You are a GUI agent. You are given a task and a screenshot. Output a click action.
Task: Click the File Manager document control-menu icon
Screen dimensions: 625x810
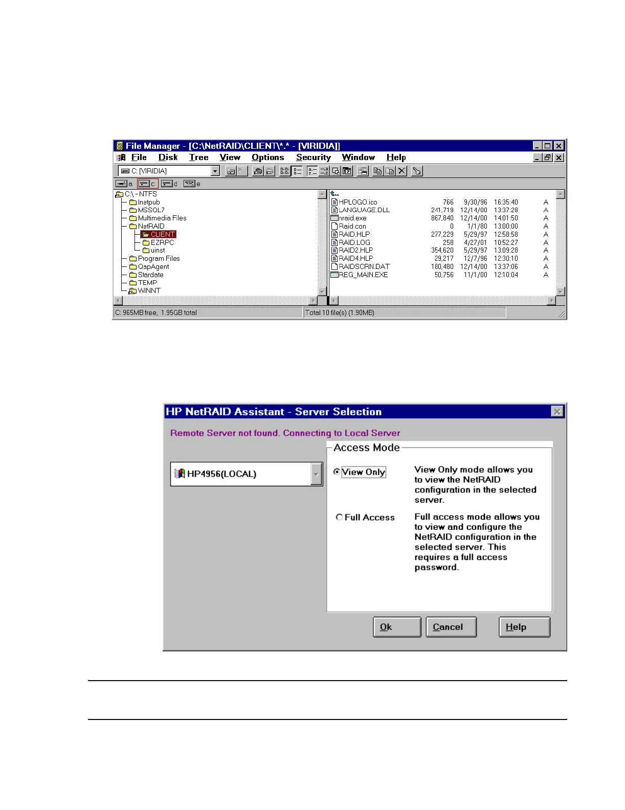(121, 157)
